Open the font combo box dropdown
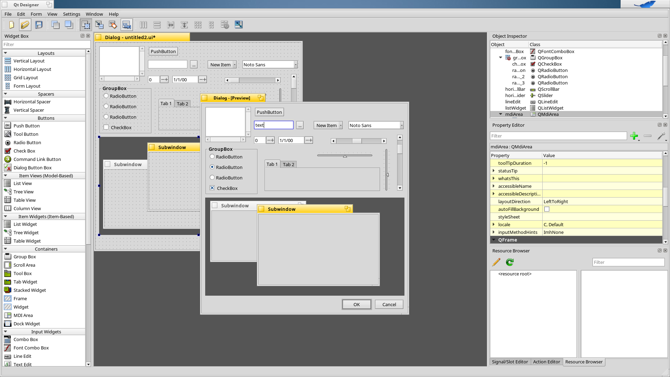 point(401,125)
